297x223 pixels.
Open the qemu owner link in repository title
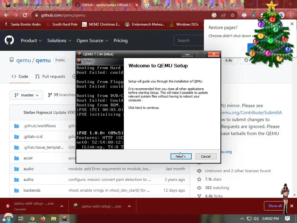click(x=23, y=60)
